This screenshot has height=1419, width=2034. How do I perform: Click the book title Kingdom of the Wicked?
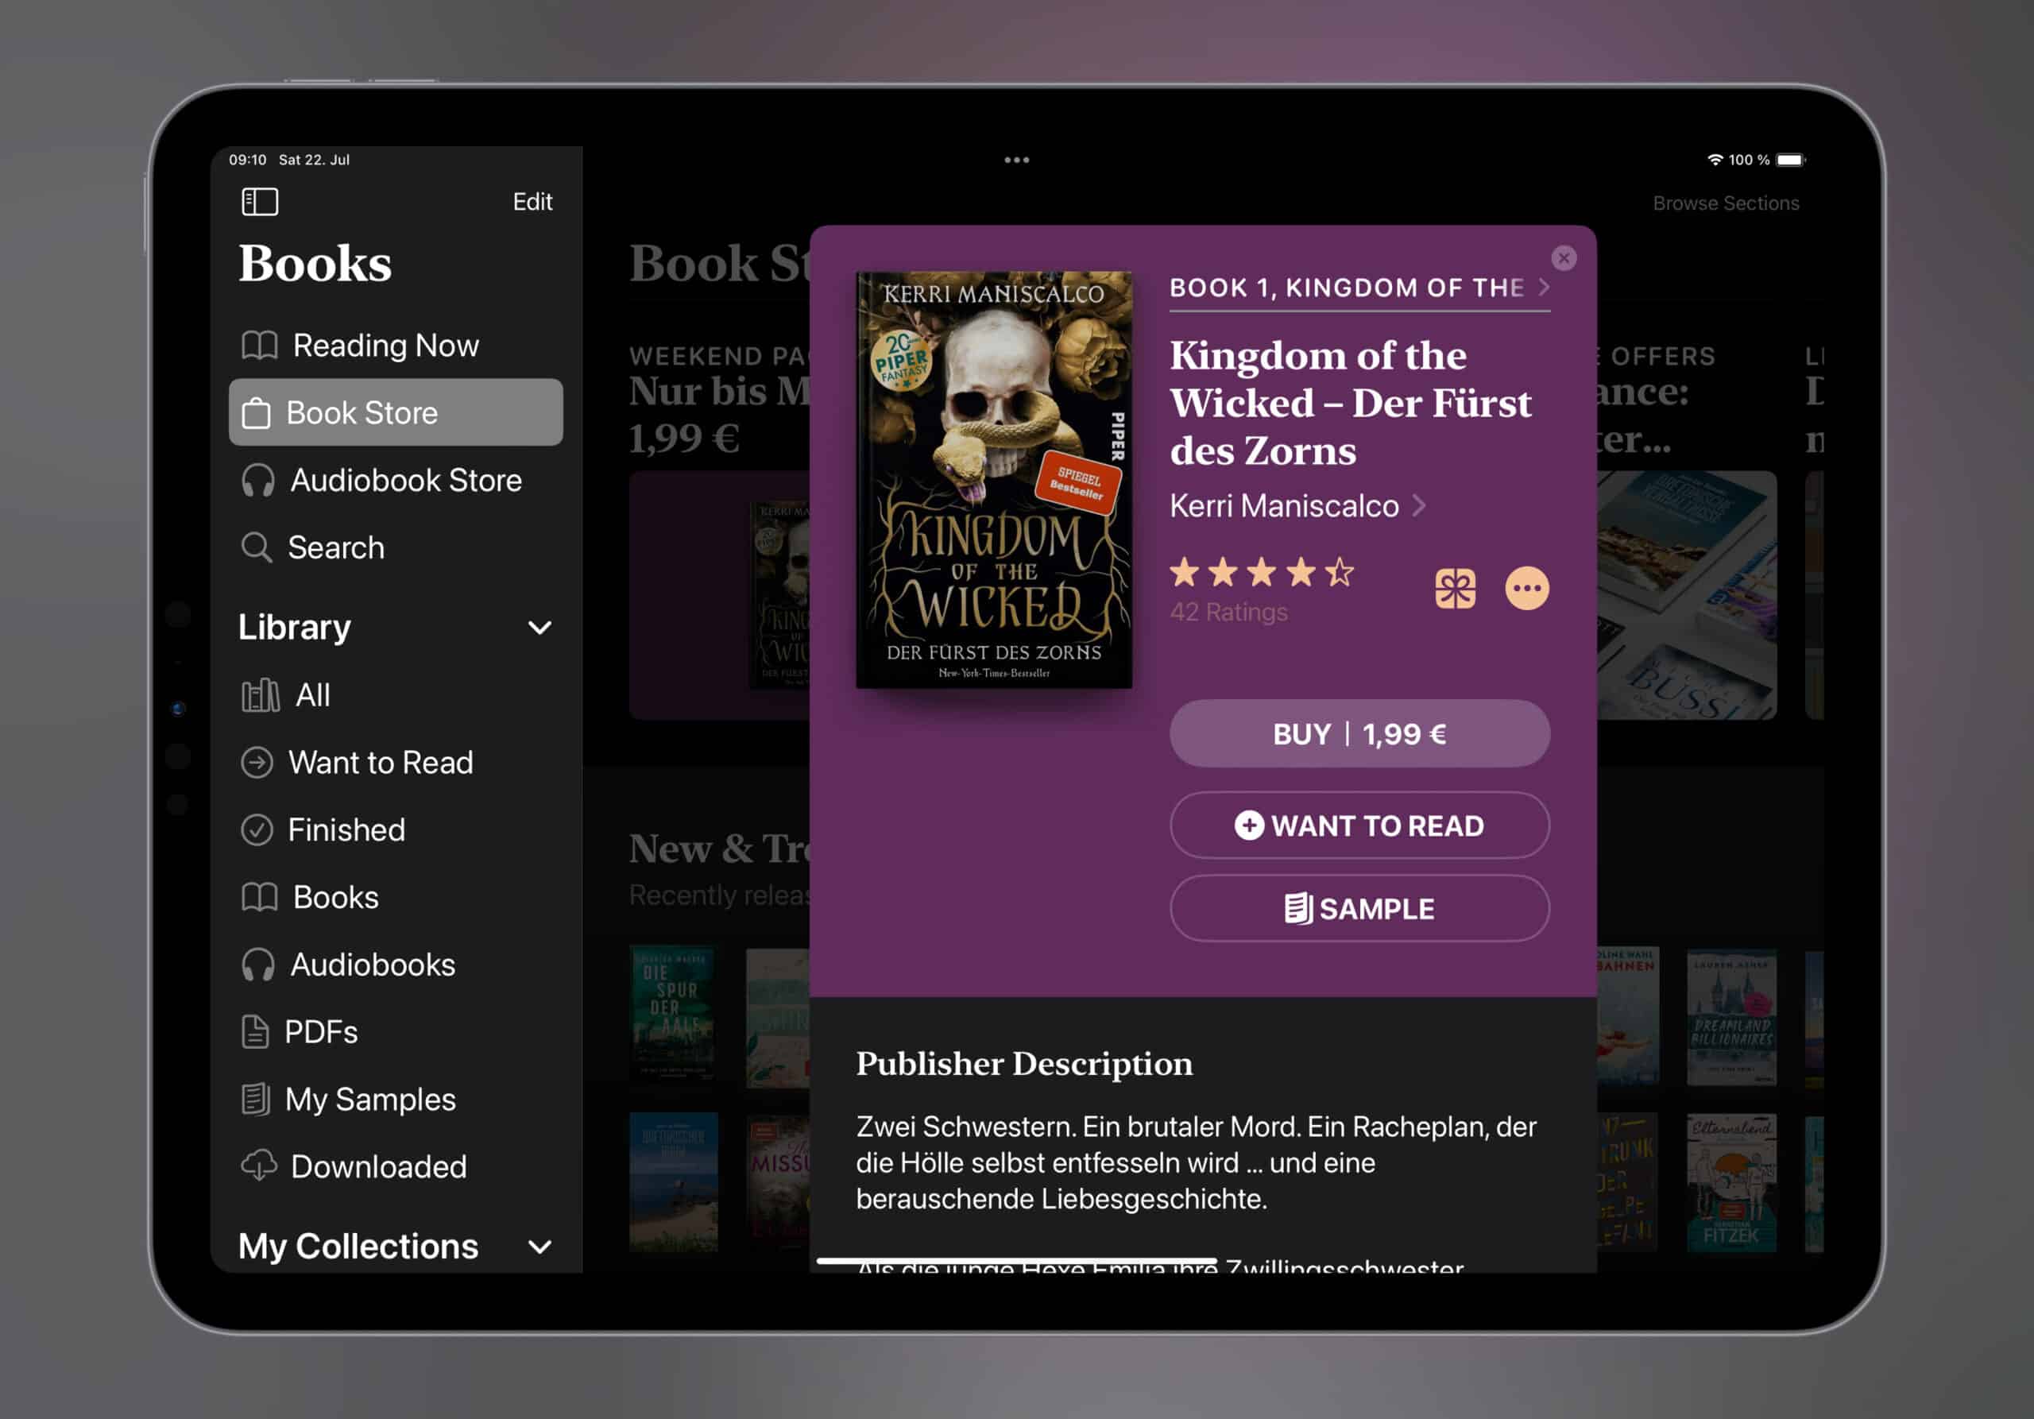(1350, 403)
